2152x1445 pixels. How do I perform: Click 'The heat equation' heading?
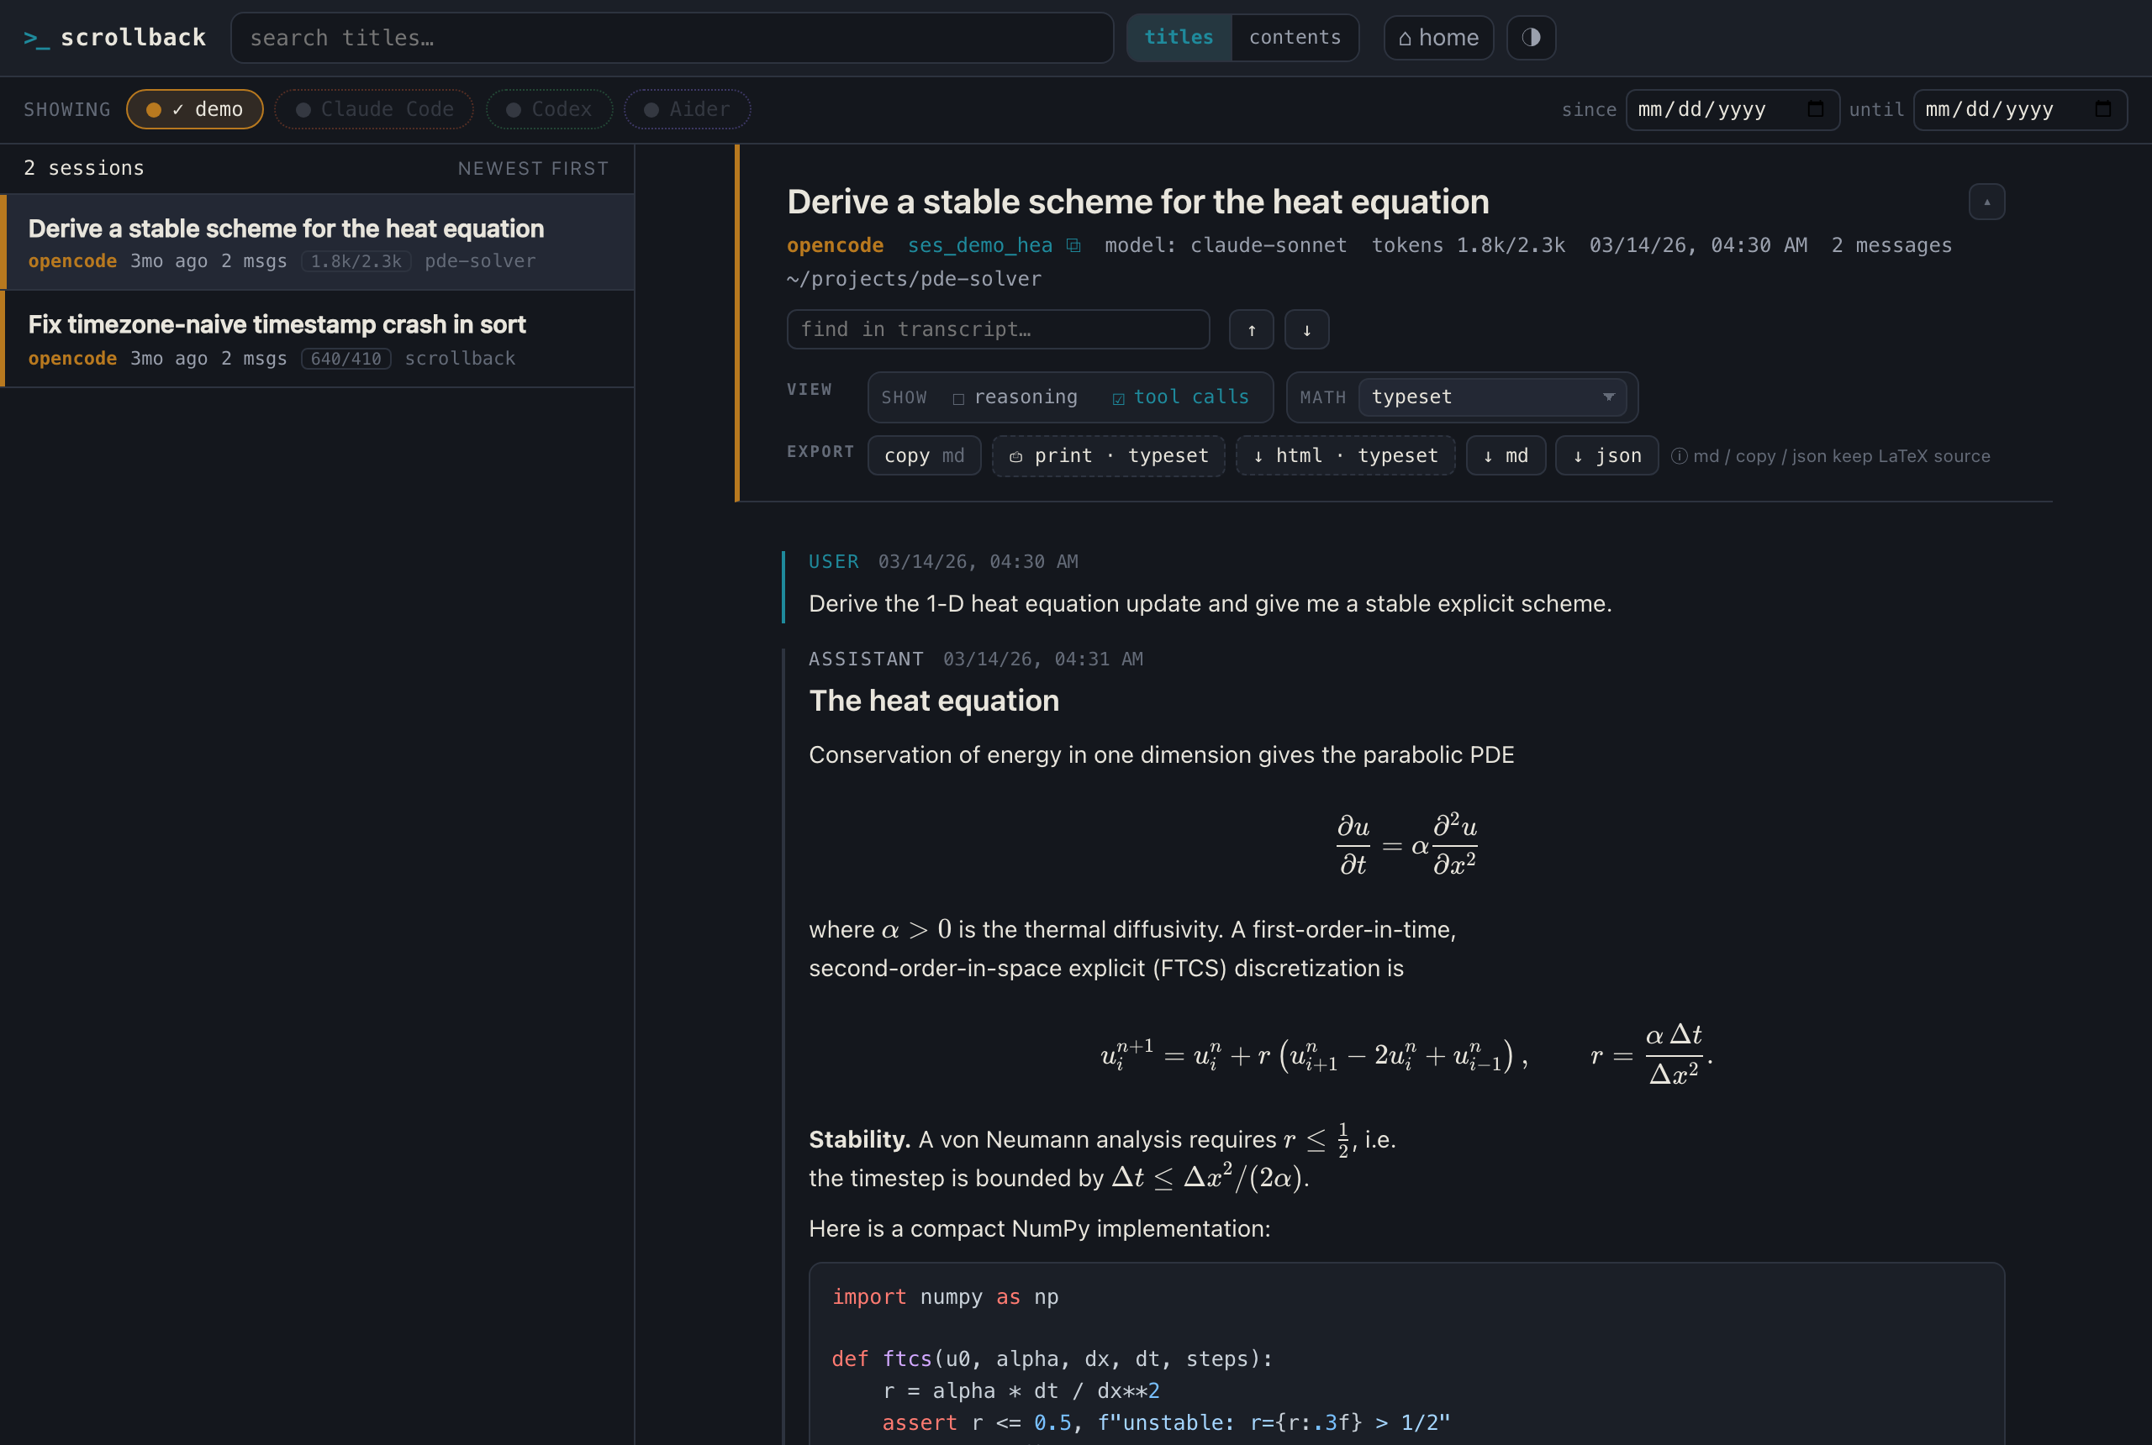(x=933, y=701)
